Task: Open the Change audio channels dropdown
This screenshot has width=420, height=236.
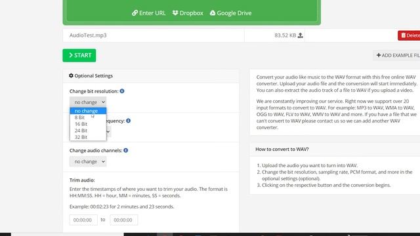Action: coord(88,162)
